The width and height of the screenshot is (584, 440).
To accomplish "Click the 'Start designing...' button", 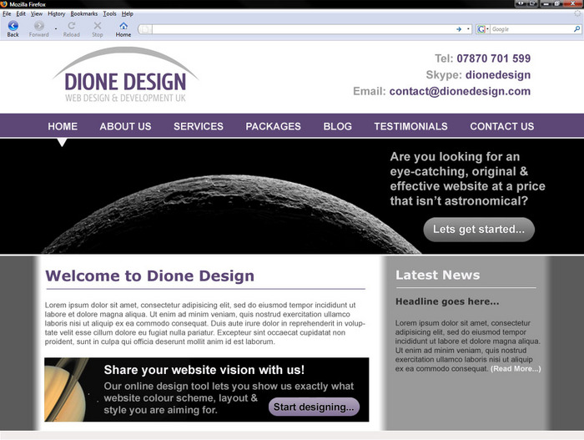I will pyautogui.click(x=314, y=407).
